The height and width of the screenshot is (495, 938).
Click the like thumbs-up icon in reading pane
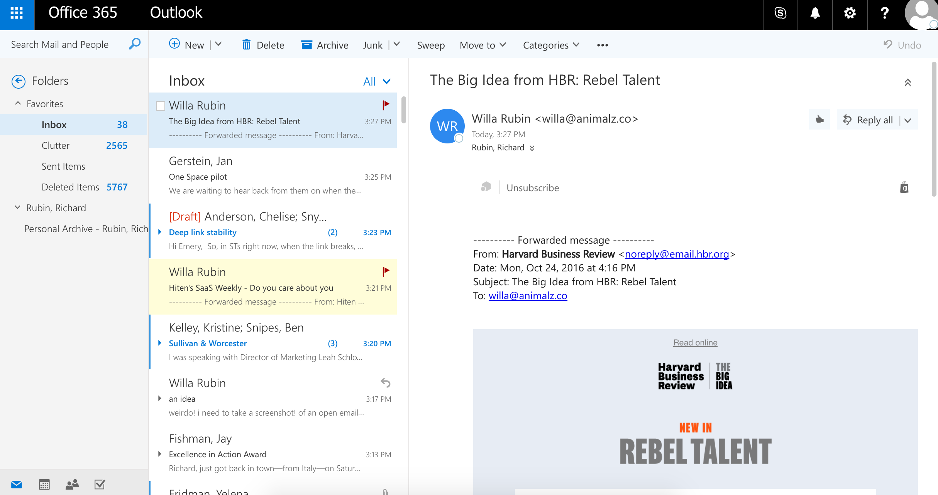pyautogui.click(x=819, y=120)
